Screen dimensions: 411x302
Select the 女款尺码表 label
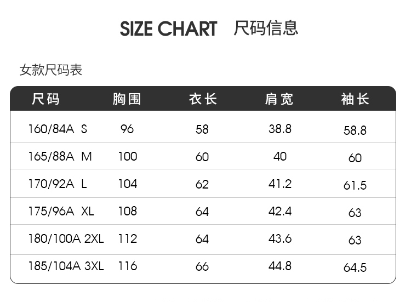pyautogui.click(x=50, y=70)
